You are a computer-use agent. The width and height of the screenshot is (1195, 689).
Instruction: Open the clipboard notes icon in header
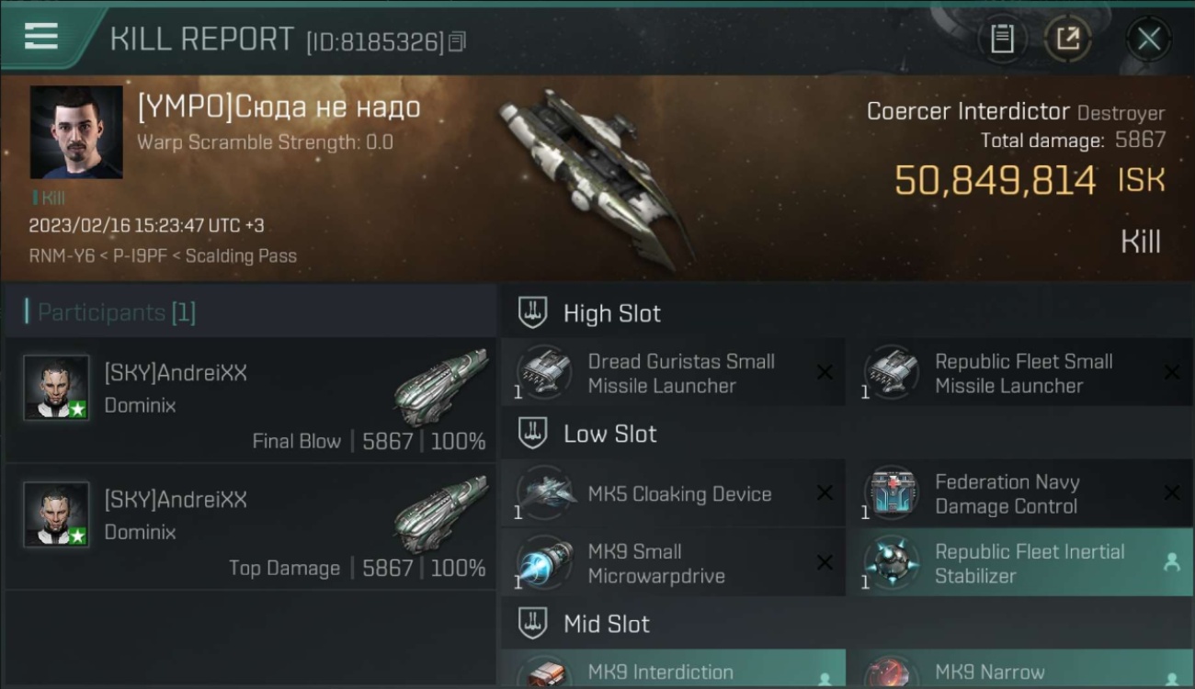coord(1002,39)
